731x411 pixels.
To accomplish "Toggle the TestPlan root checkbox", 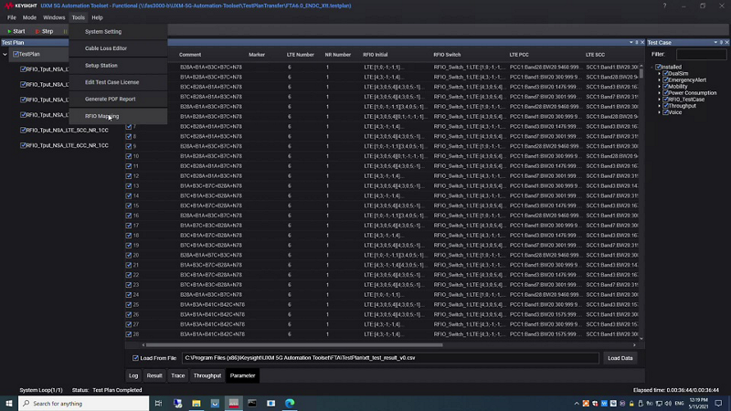I will tap(16, 54).
